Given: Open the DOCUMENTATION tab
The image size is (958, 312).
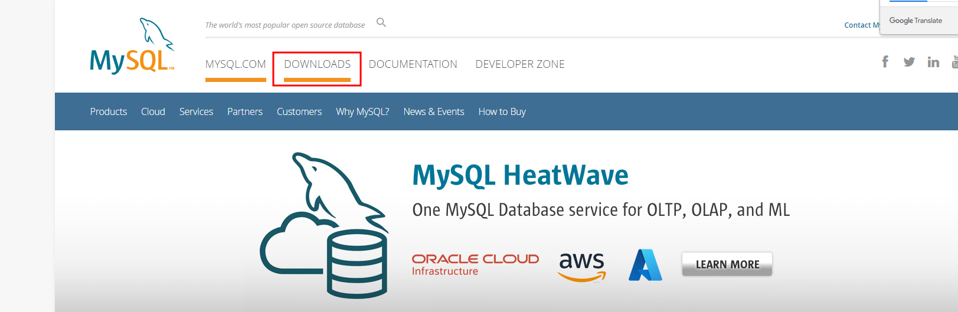Looking at the screenshot, I should pyautogui.click(x=413, y=64).
